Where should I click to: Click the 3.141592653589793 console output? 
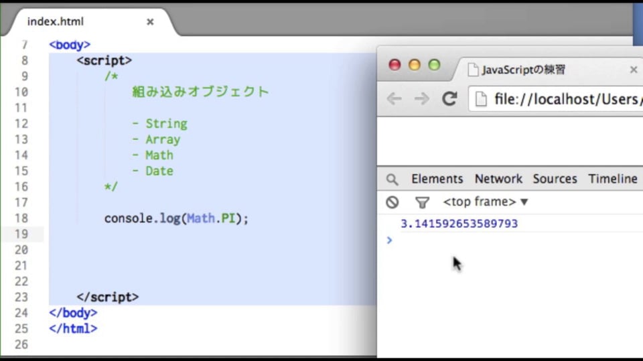(x=459, y=224)
